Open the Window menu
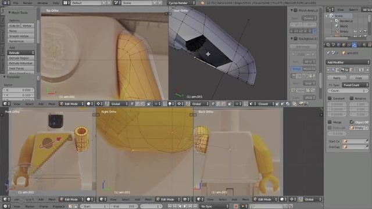The height and width of the screenshot is (209, 372). point(42,3)
